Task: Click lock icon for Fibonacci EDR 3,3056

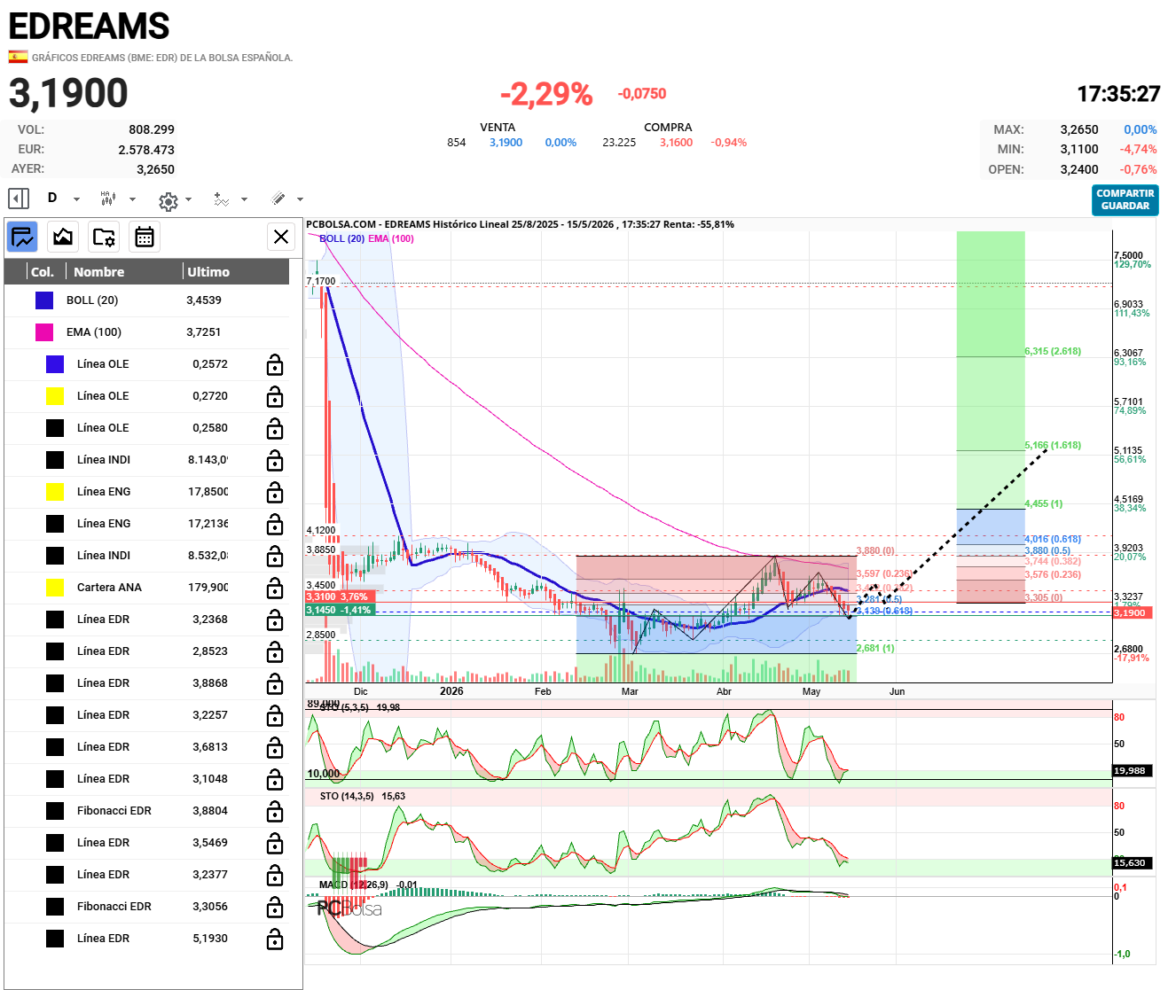Action: [x=275, y=907]
